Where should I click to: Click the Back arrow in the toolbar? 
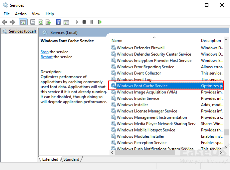pyautogui.click(x=5, y=22)
